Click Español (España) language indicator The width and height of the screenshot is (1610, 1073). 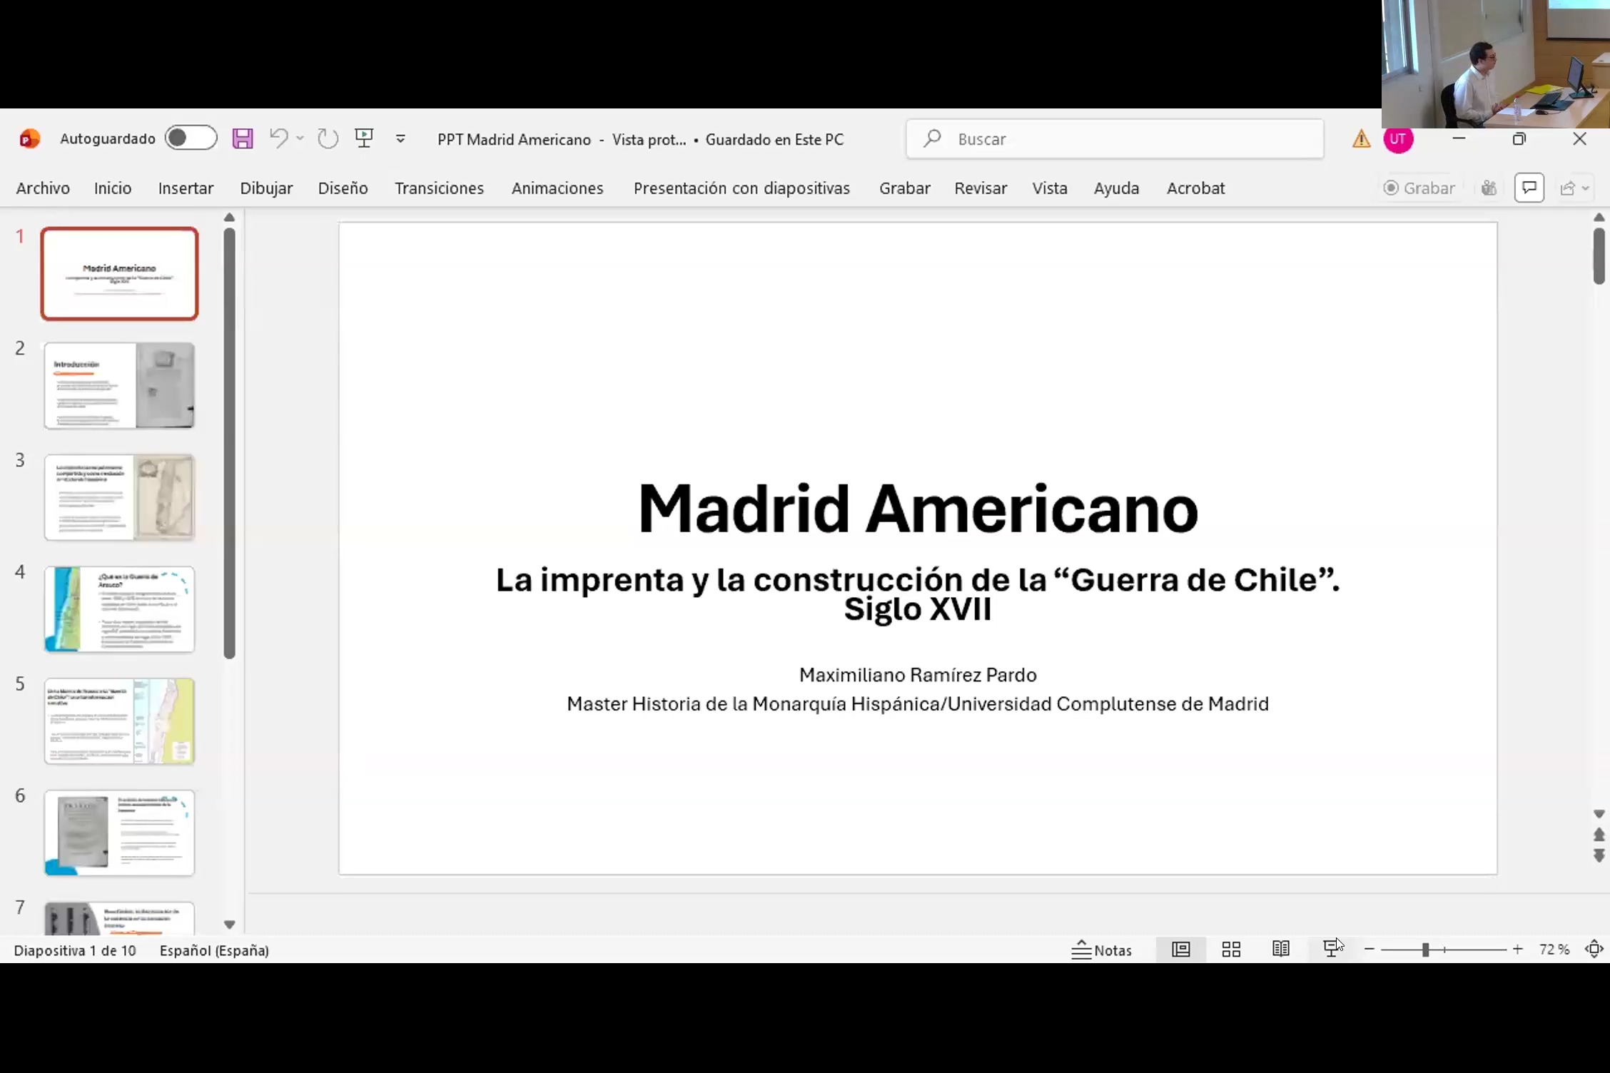214,950
